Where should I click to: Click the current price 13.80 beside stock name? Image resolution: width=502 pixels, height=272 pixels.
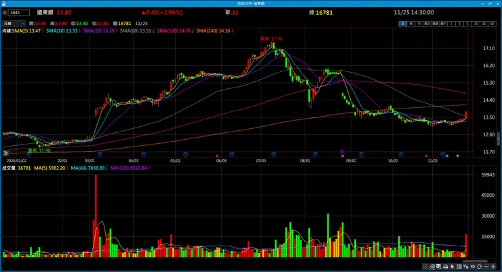coord(64,12)
